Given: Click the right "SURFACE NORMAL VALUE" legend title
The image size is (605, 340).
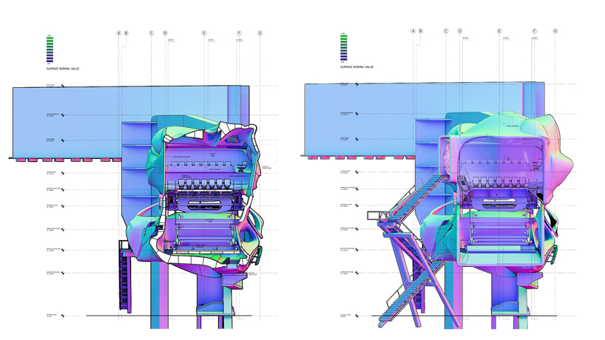Looking at the screenshot, I should [x=356, y=67].
